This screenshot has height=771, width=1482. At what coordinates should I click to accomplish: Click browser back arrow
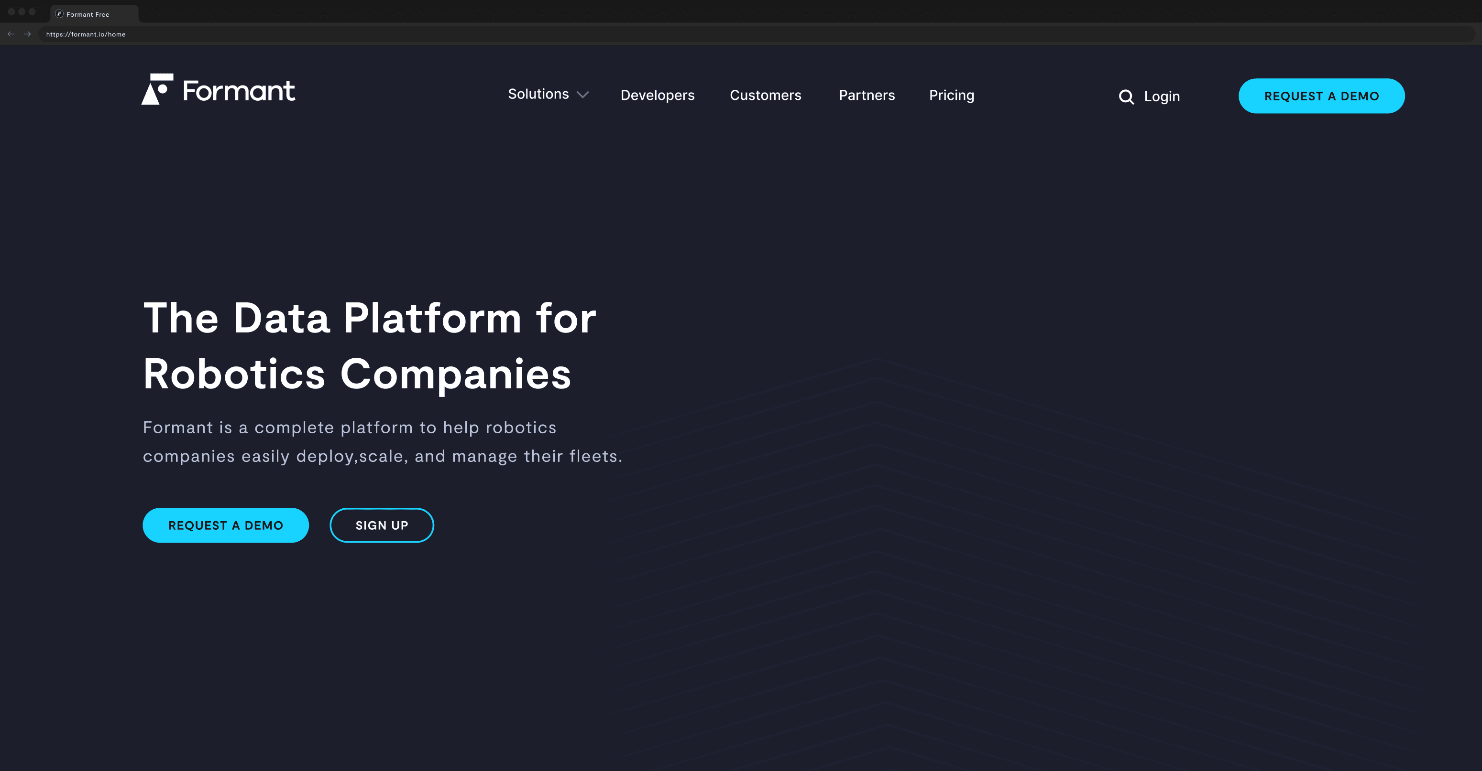click(11, 34)
